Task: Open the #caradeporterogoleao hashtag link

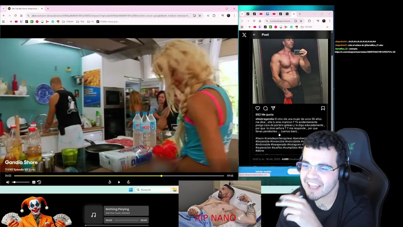Action: 278,138
